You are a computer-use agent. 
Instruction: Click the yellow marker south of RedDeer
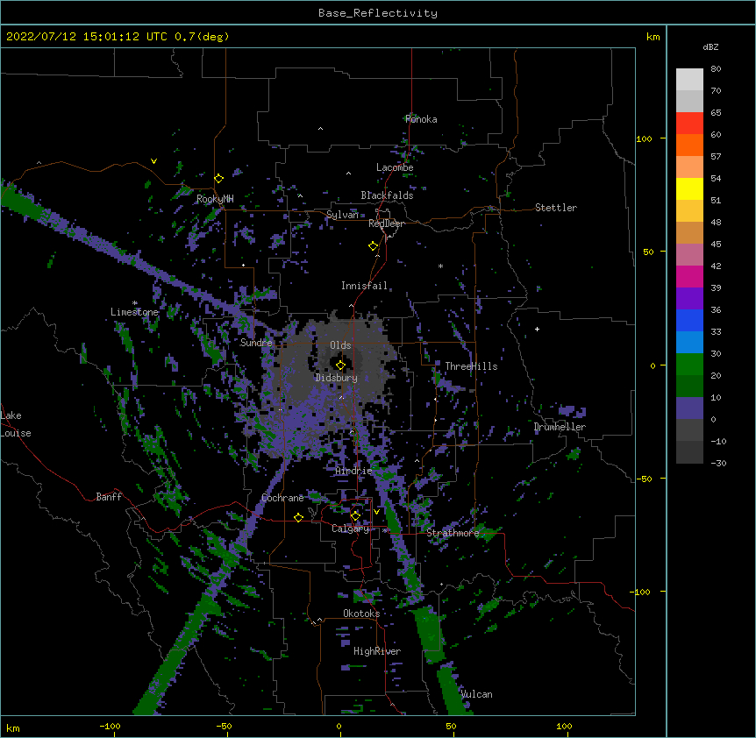point(374,246)
